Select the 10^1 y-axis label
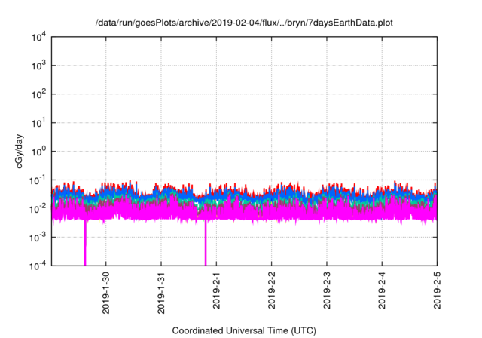 click(x=38, y=123)
